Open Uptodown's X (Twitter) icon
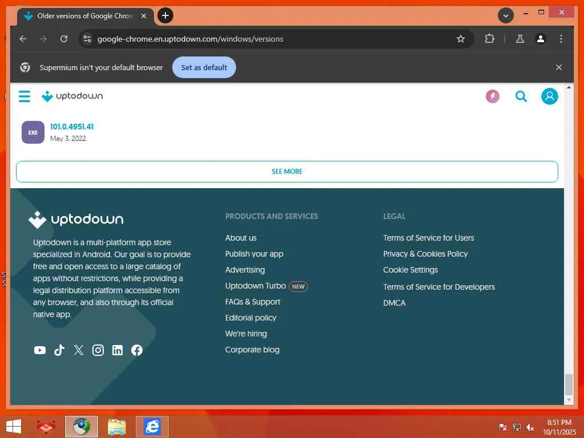584x438 pixels. (79, 350)
